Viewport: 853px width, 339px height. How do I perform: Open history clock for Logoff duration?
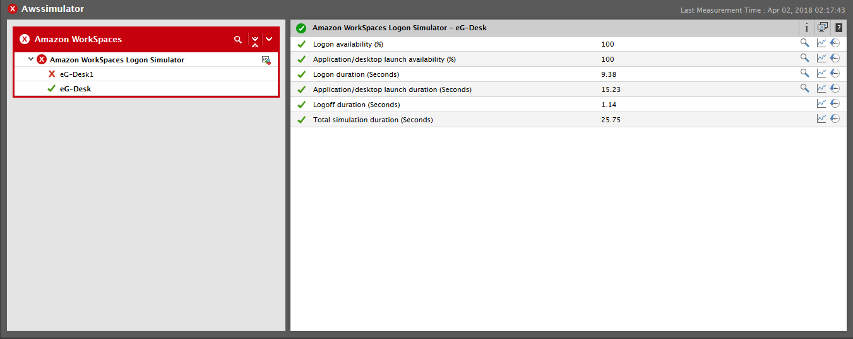[835, 103]
